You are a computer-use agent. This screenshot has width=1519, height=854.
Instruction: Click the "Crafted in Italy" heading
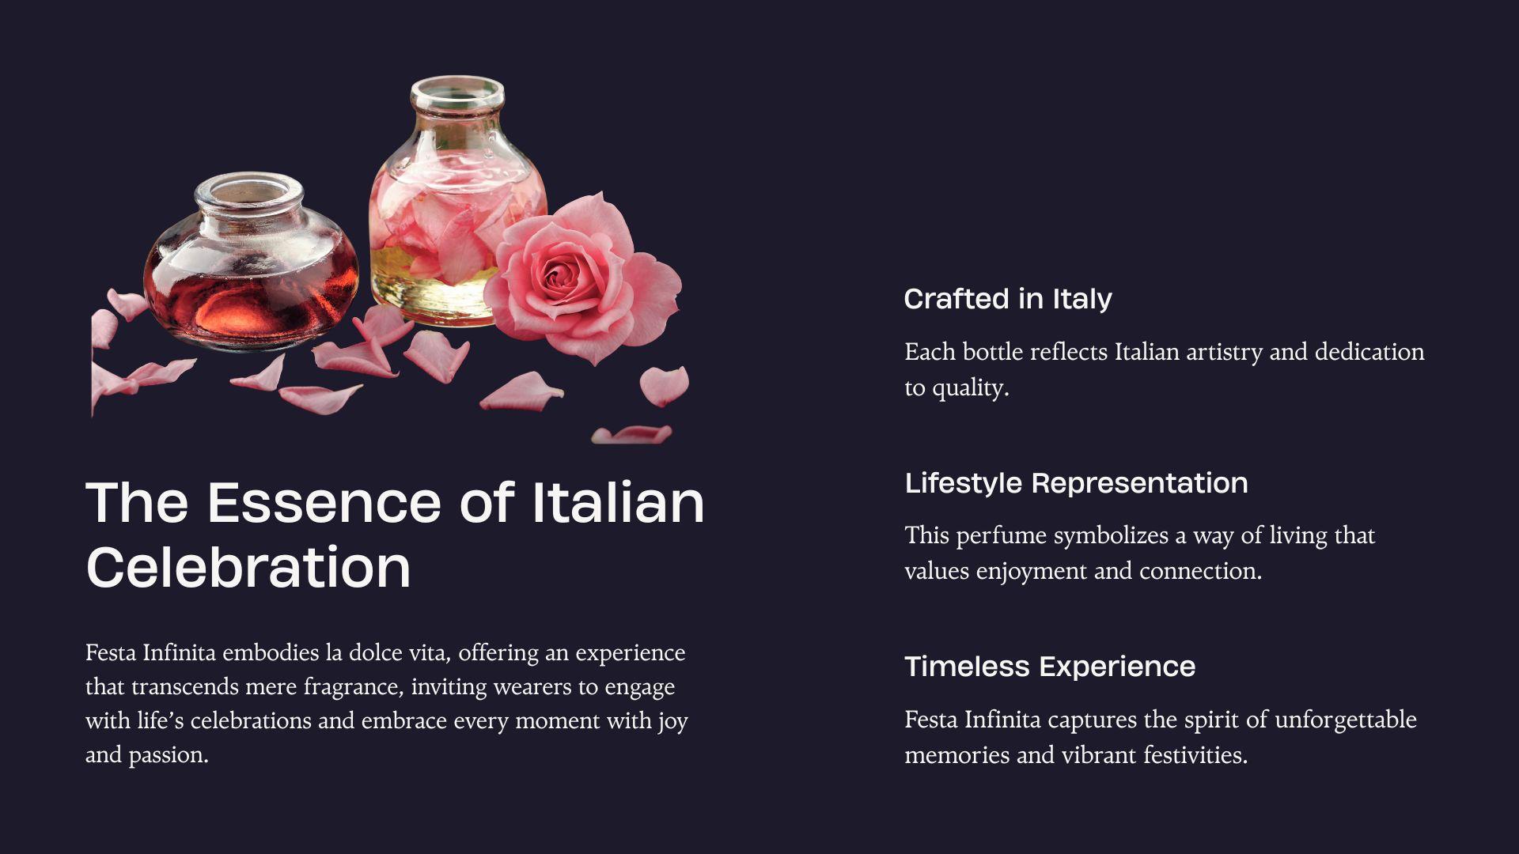pyautogui.click(x=1007, y=299)
